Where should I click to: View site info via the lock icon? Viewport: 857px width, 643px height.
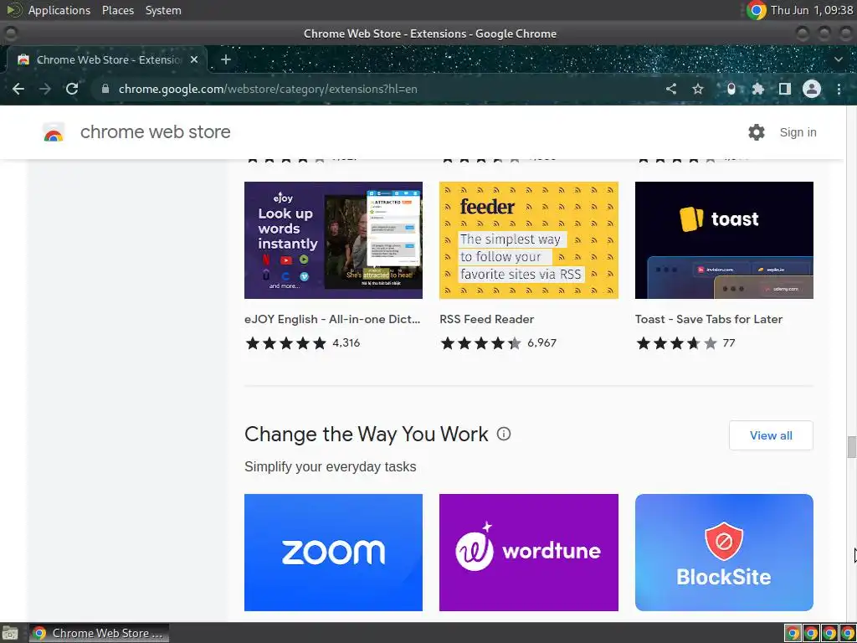105,89
